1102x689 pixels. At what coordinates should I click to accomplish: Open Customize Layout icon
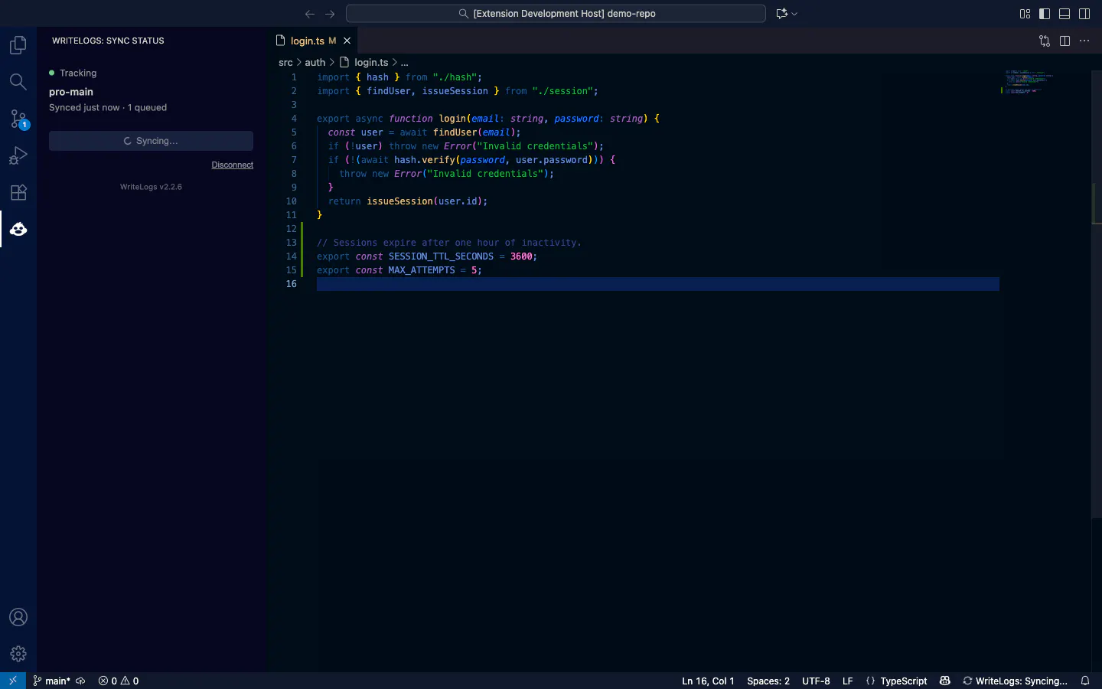click(1025, 14)
